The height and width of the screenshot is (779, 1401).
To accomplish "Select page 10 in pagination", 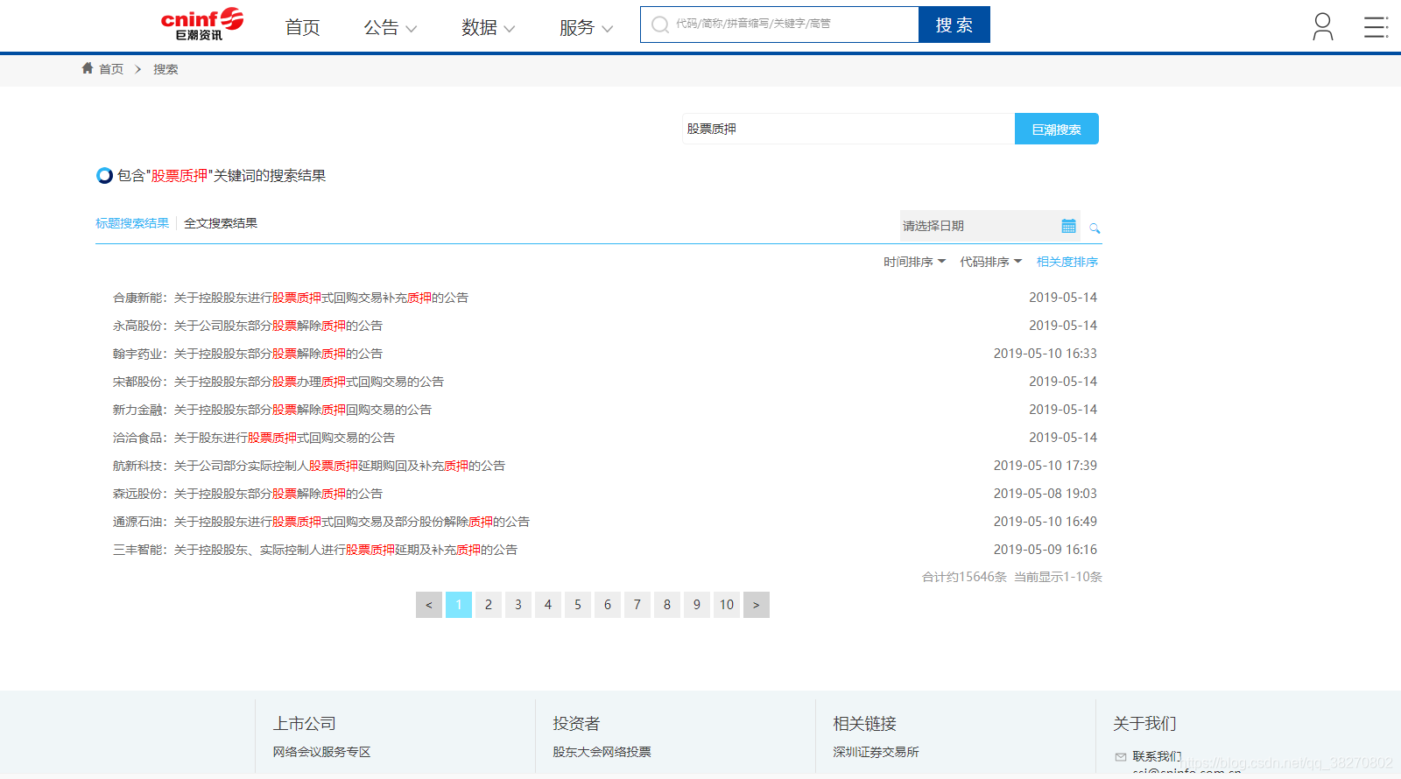I will pos(727,605).
